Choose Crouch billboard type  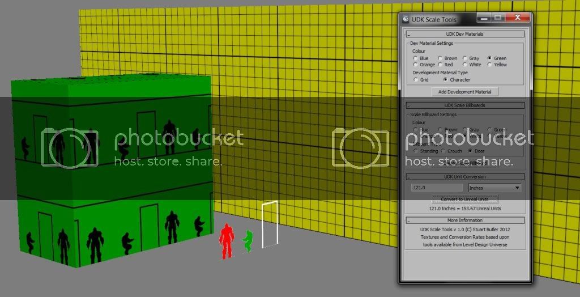click(442, 151)
